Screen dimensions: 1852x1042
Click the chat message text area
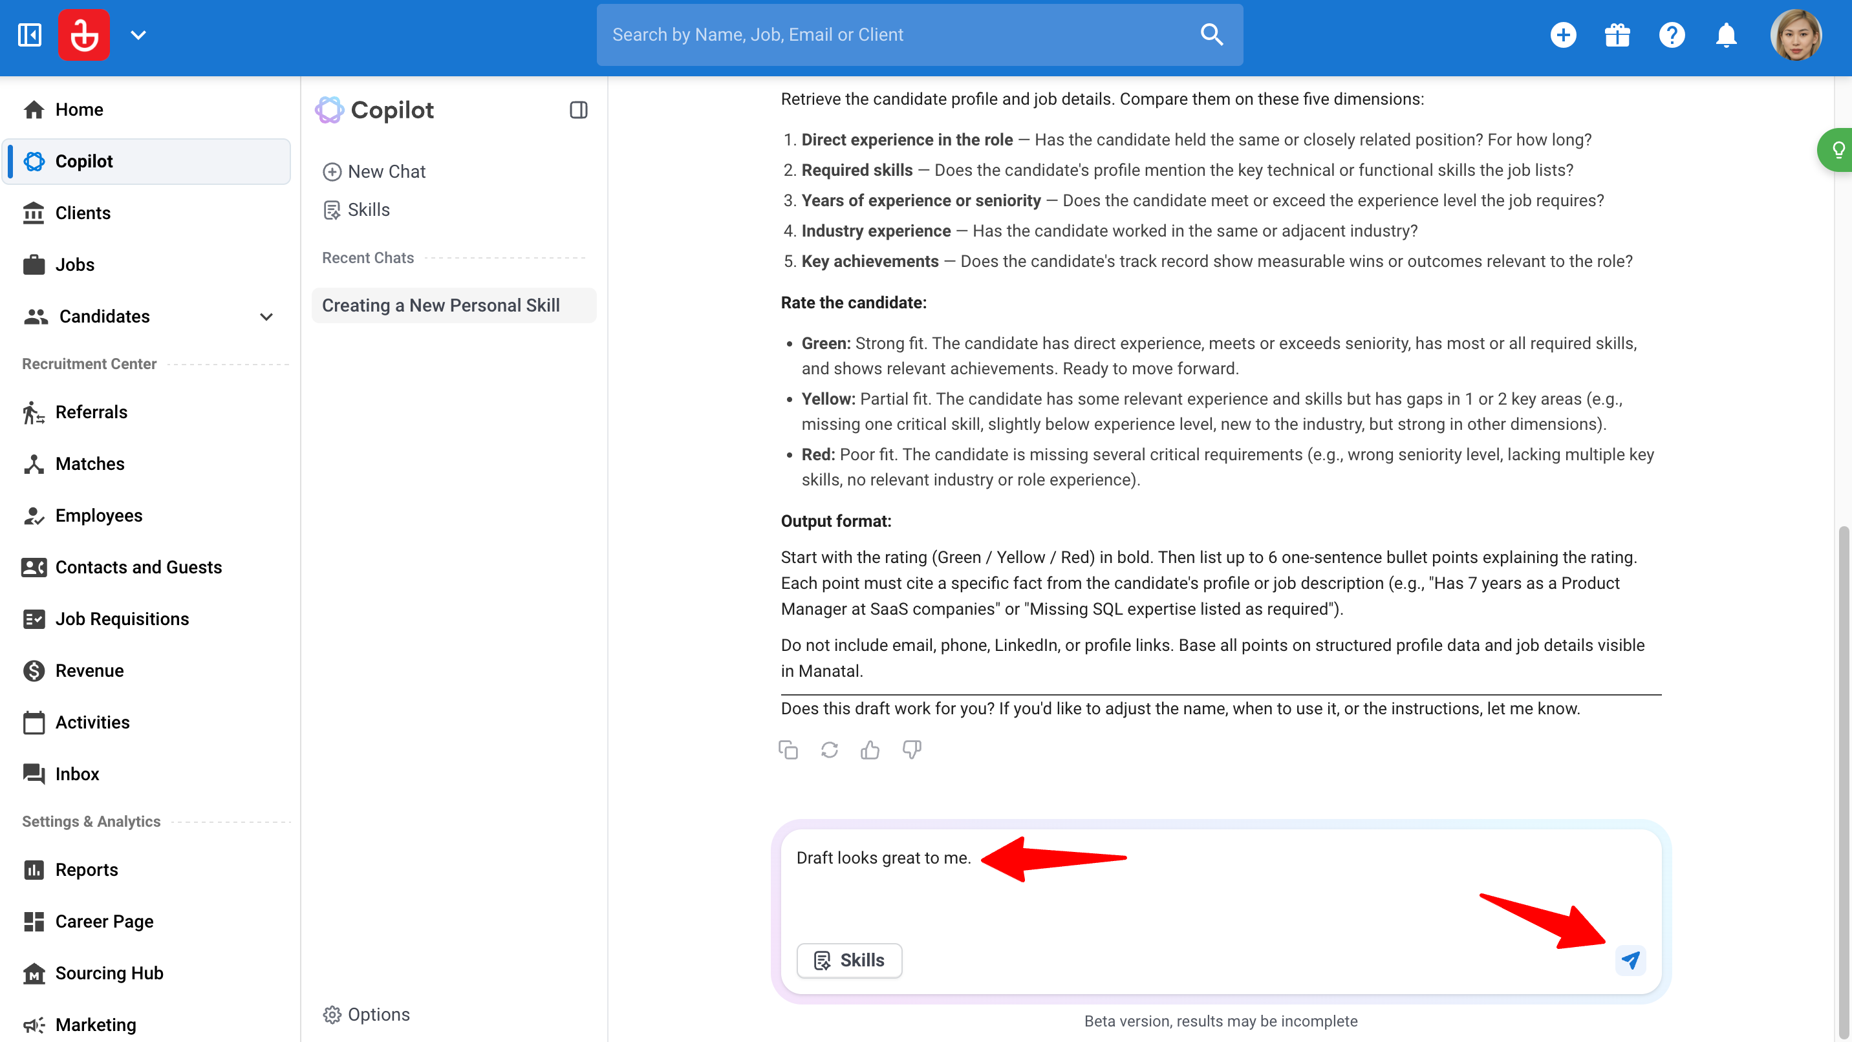[x=1221, y=882]
